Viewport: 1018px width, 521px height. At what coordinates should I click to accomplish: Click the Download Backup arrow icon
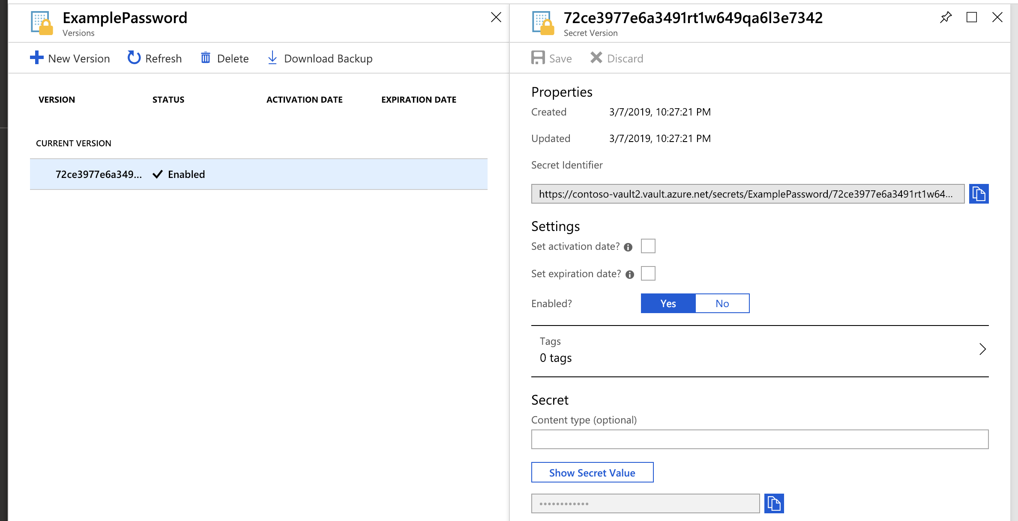272,58
